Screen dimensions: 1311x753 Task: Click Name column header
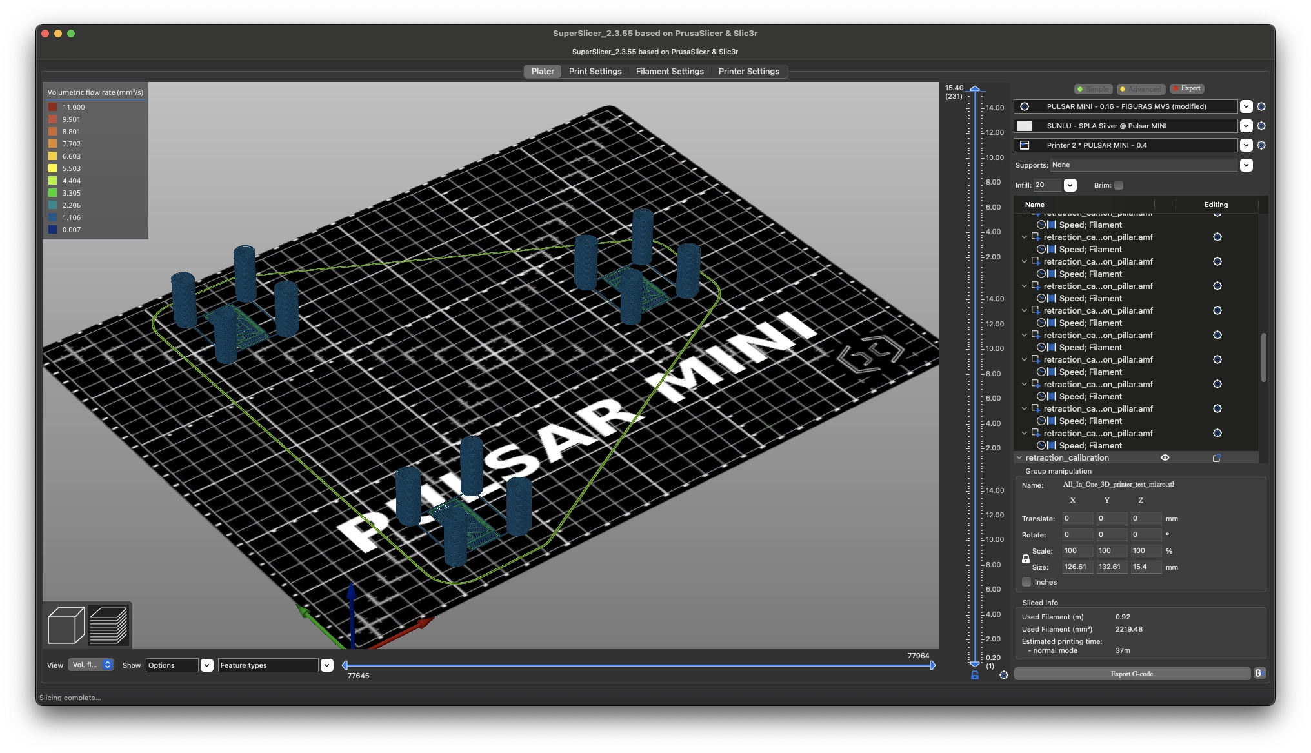point(1034,205)
